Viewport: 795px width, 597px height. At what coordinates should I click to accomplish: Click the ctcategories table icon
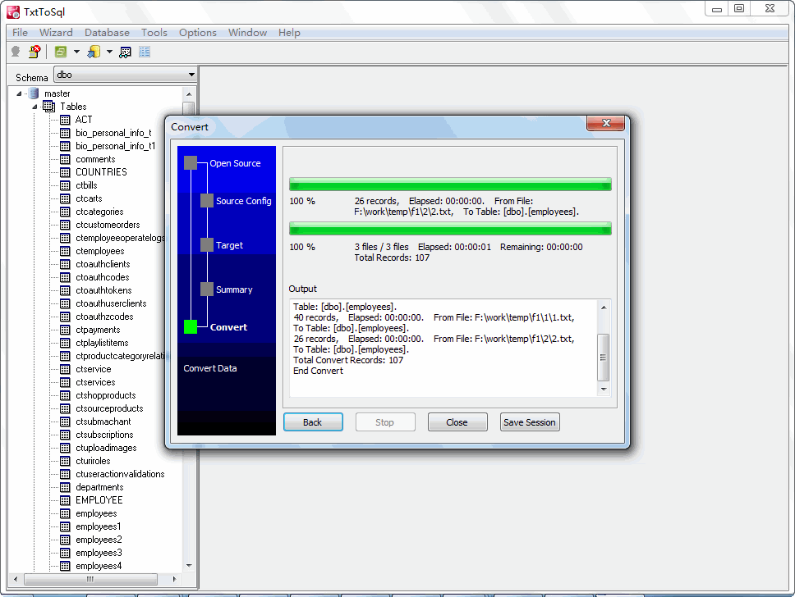pos(65,212)
